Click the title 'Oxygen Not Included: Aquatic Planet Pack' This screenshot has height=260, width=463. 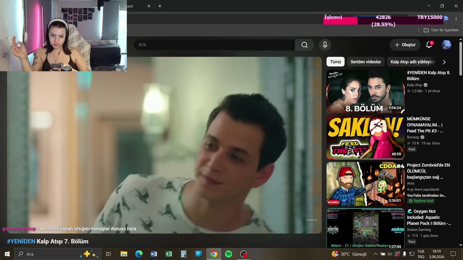(x=429, y=217)
